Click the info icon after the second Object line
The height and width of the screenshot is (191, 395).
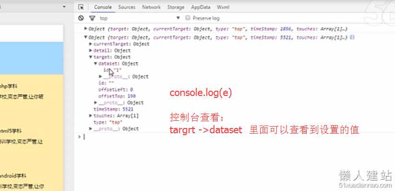352,37
